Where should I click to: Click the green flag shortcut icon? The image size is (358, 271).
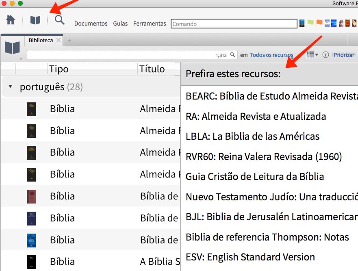pyautogui.click(x=310, y=23)
